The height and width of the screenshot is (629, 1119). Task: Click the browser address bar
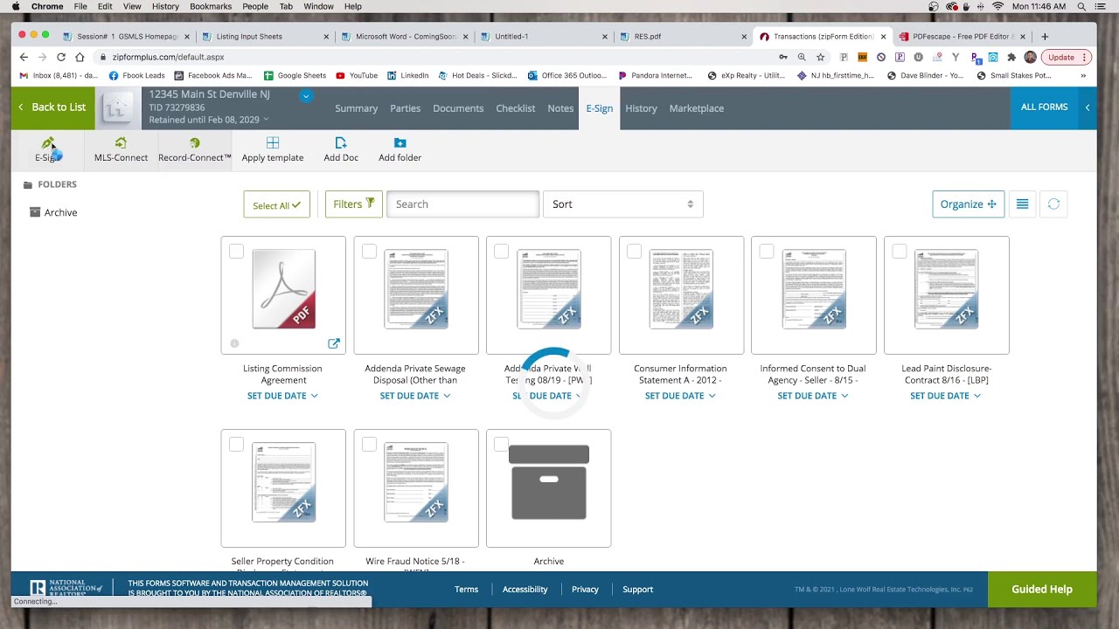pos(437,57)
